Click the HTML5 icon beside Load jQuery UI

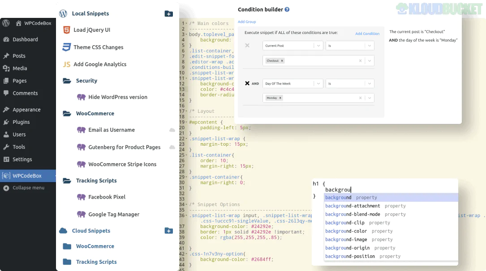pos(66,30)
